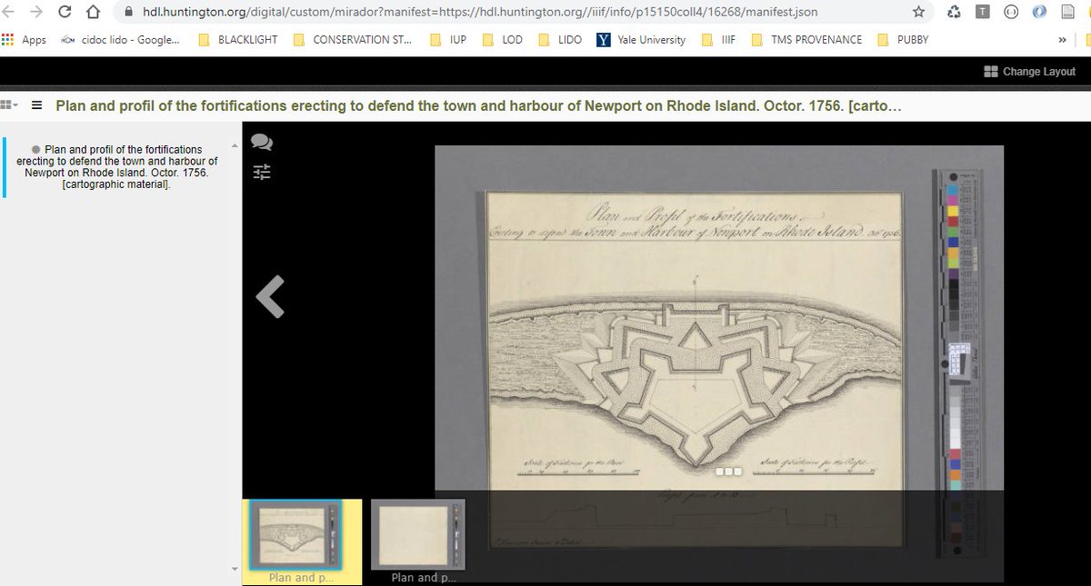
Task: Open the window view-type grid dropdown
Action: [10, 104]
